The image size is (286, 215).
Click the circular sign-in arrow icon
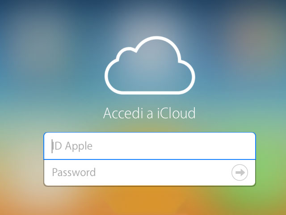[240, 172]
